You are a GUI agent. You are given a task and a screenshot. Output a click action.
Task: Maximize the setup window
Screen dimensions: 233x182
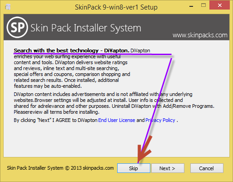pyautogui.click(x=203, y=5)
